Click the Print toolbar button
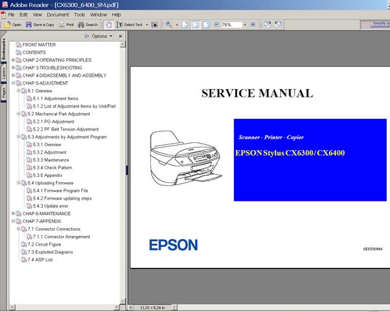 [x=66, y=25]
